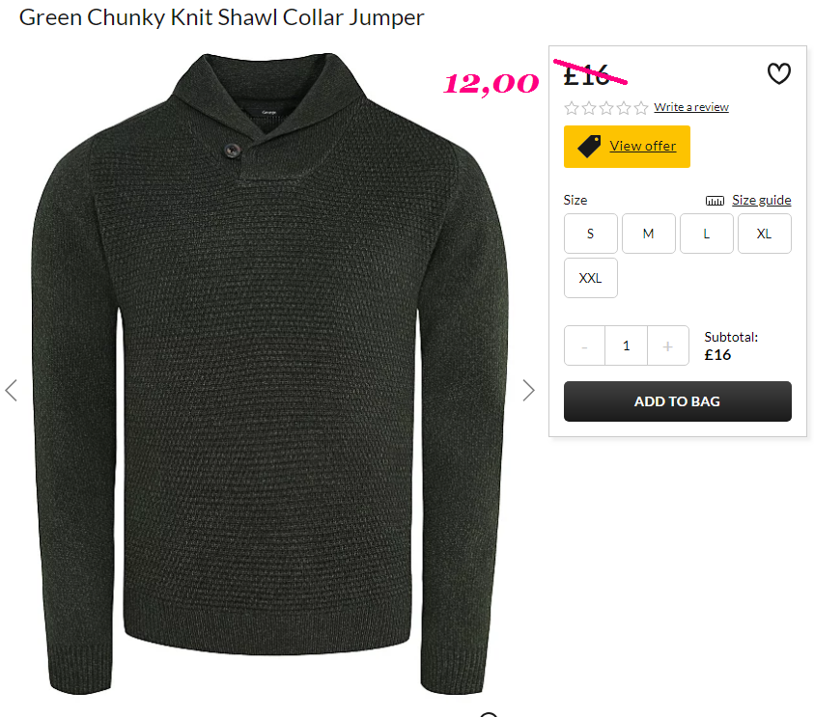Viewport: 814px width, 717px height.
Task: Show the next product image
Action: 528,390
